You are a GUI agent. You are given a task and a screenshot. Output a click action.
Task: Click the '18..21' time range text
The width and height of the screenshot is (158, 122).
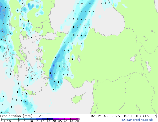127,116
